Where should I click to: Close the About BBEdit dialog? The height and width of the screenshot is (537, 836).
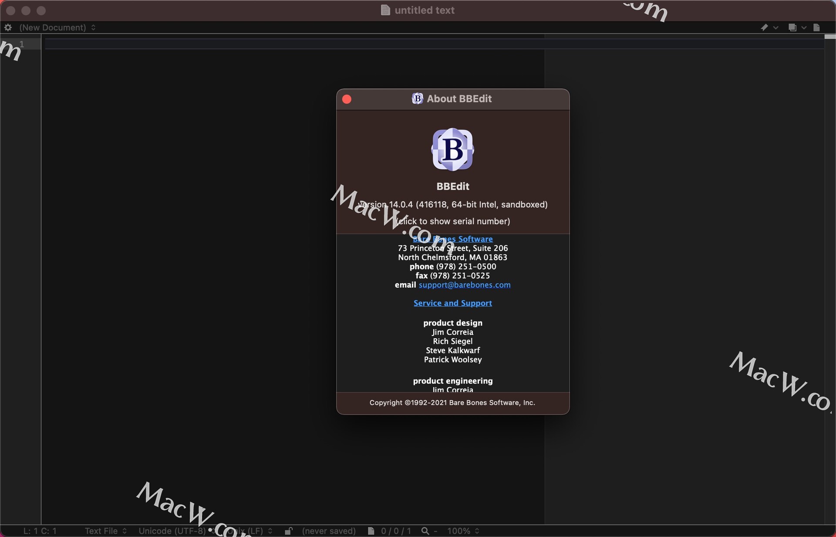347,99
